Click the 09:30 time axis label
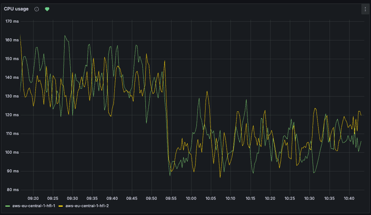This screenshot has width=371, height=215. pos(72,198)
